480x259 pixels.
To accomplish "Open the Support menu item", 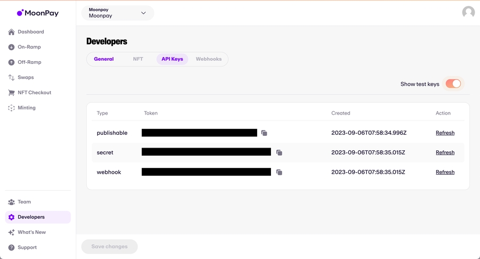I will (x=27, y=248).
